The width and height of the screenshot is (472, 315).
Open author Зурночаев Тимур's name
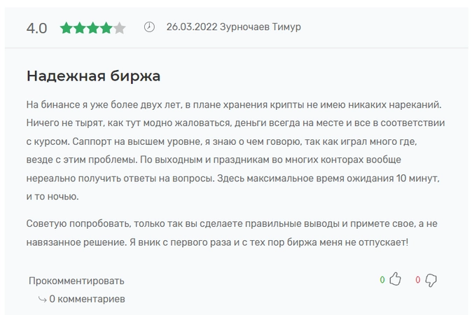click(x=261, y=27)
